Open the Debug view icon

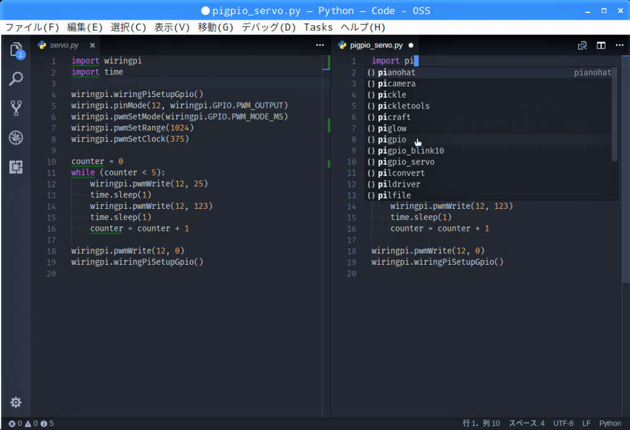16,138
